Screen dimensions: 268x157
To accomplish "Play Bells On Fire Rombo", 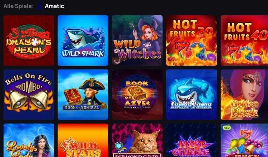I will point(29,95).
